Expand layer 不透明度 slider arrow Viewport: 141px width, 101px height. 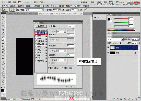(138, 39)
